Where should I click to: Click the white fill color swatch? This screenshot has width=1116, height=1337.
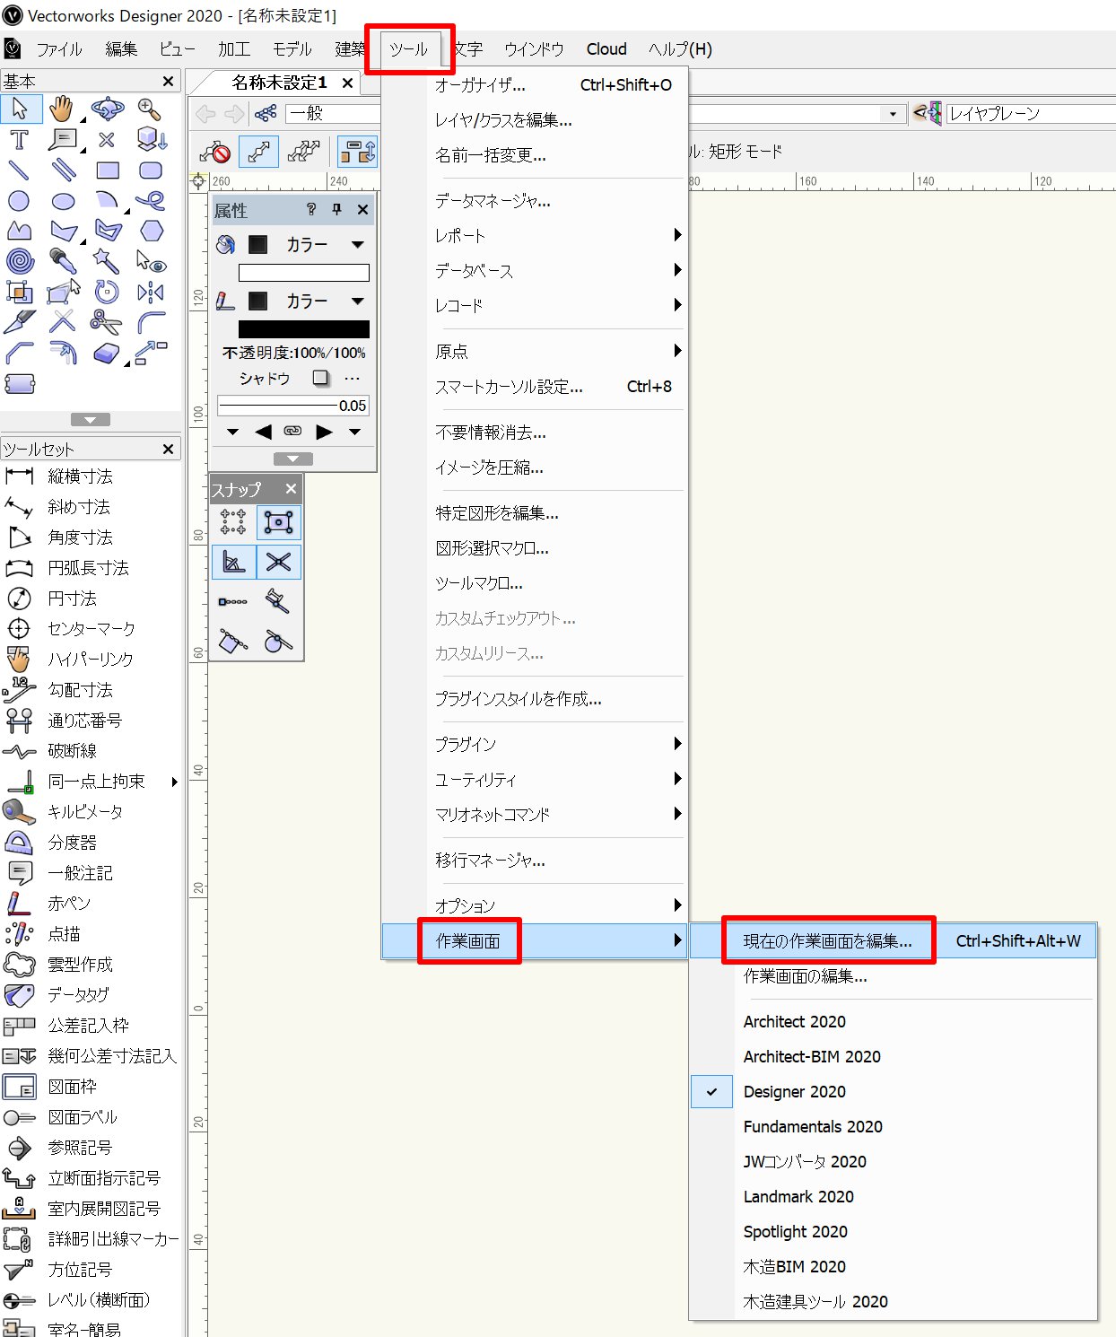point(304,273)
